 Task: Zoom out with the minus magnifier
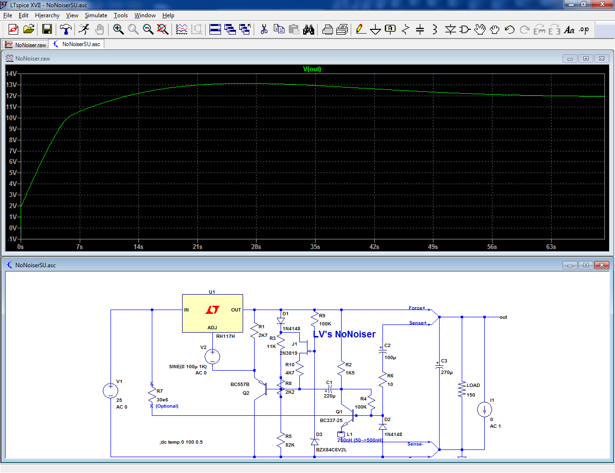click(148, 30)
